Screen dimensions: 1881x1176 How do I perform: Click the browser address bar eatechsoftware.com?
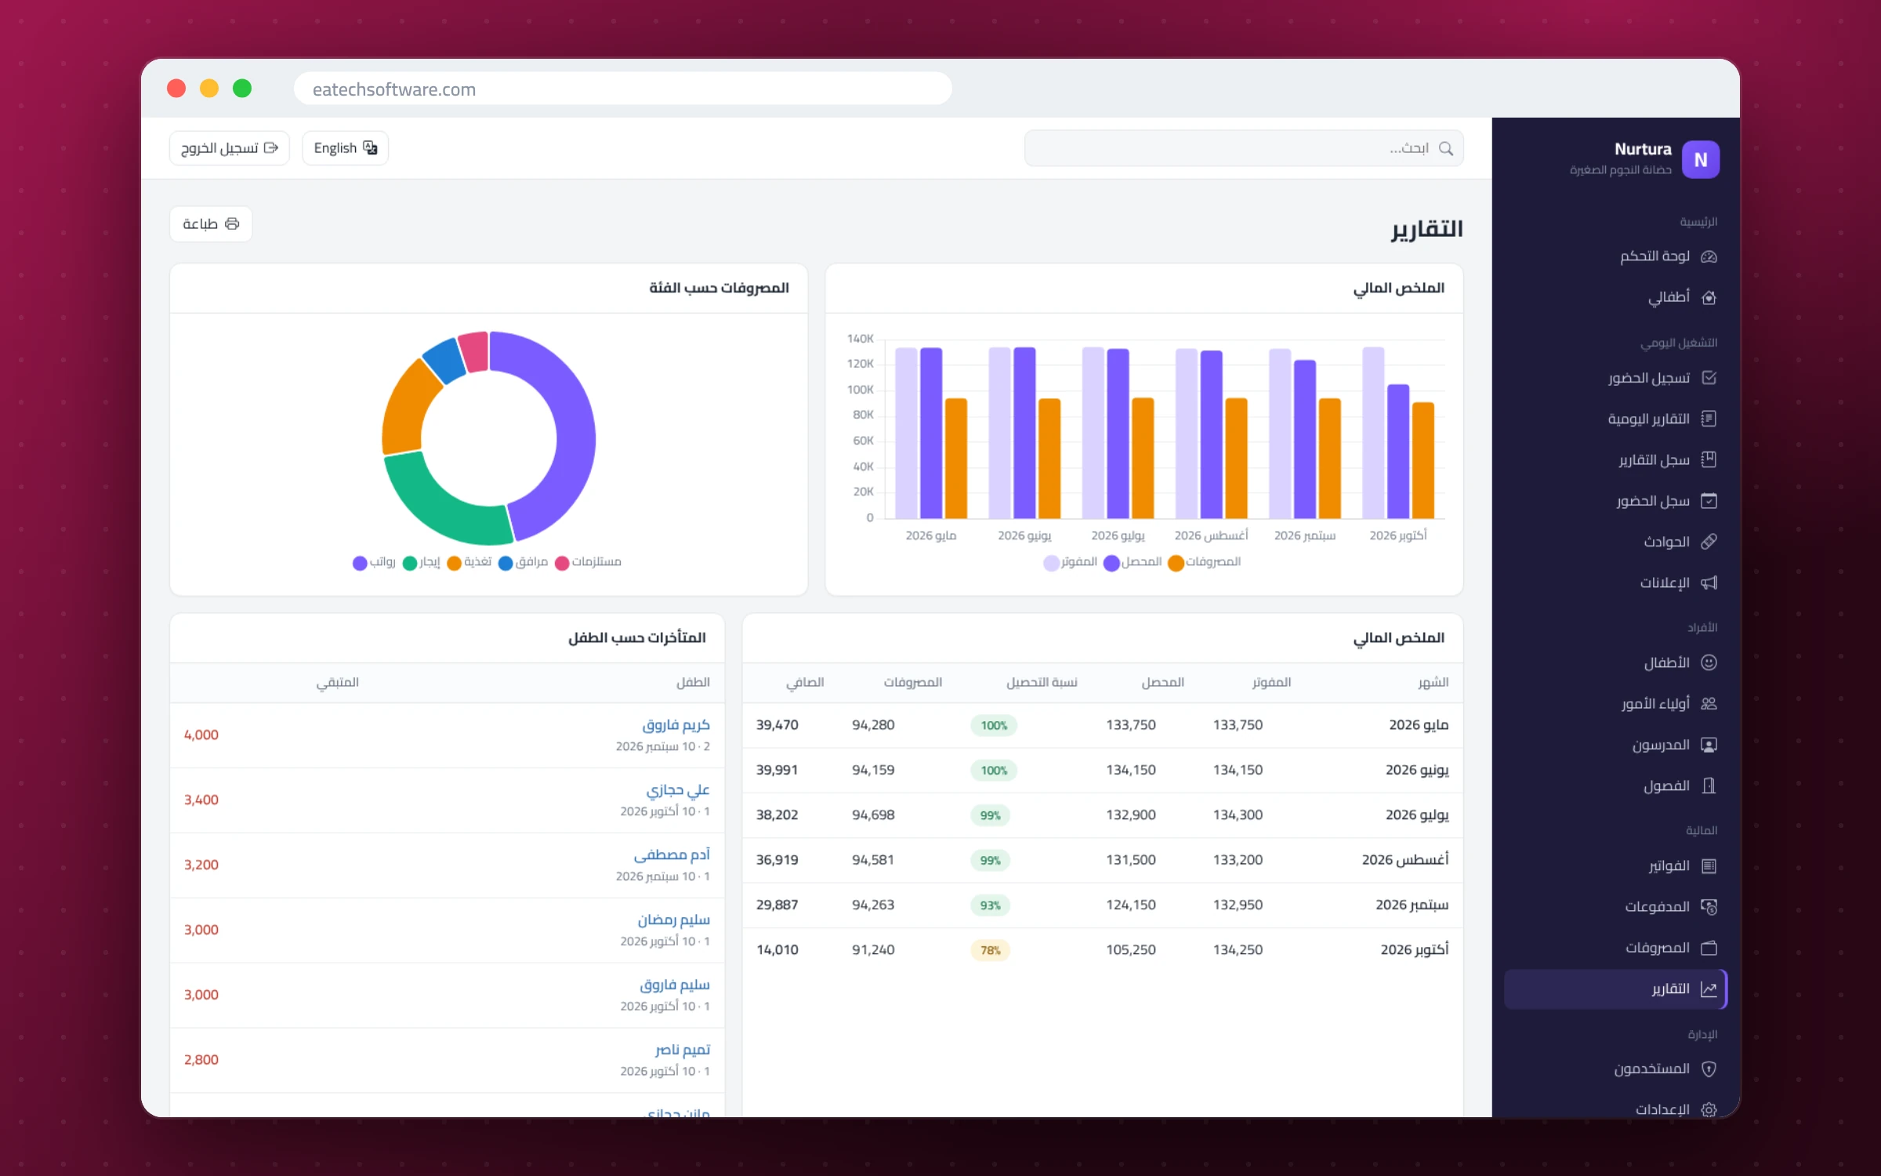623,89
